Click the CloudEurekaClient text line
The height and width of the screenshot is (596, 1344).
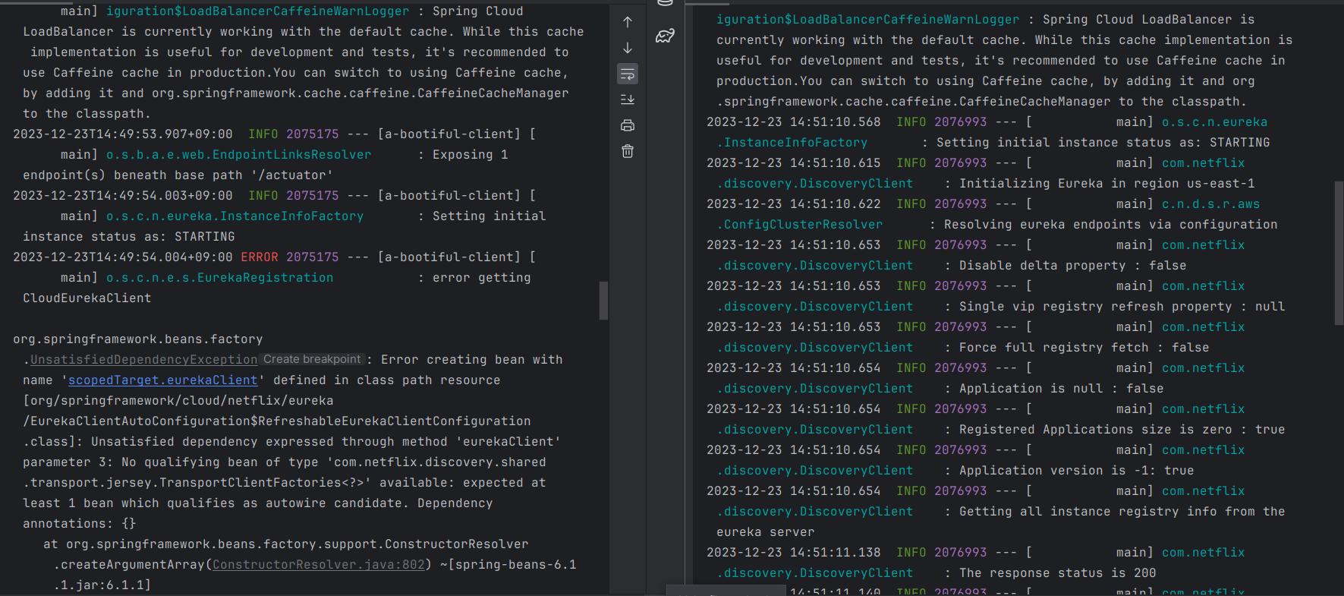click(x=87, y=298)
